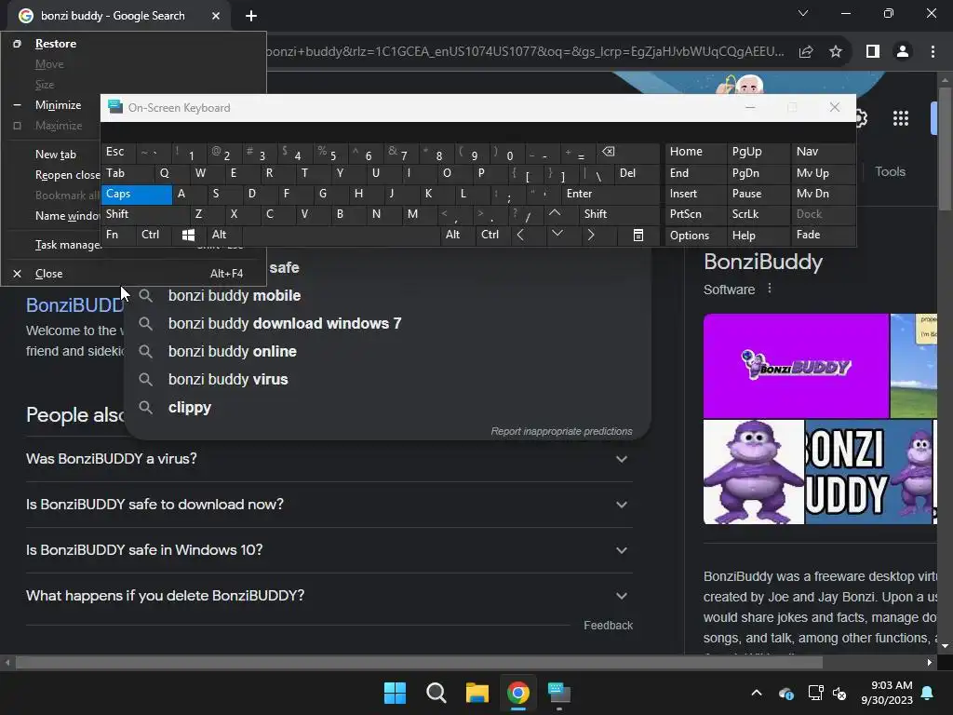Click Feedback link below questions
Screen dimensions: 953x715
coord(608,626)
